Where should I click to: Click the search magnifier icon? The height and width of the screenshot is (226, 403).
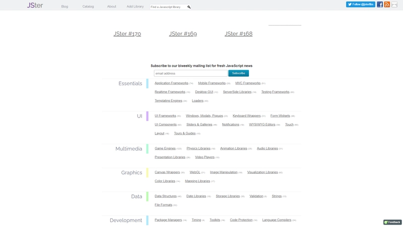point(189,7)
